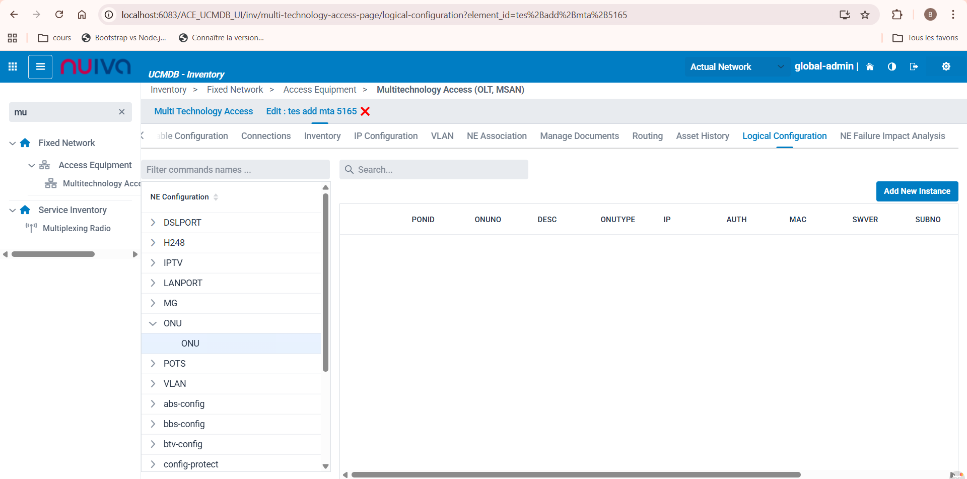Expand the VLAN command group

click(153, 384)
